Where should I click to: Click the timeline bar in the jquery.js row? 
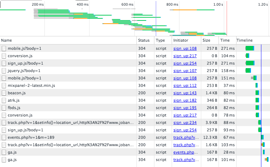point(248,71)
